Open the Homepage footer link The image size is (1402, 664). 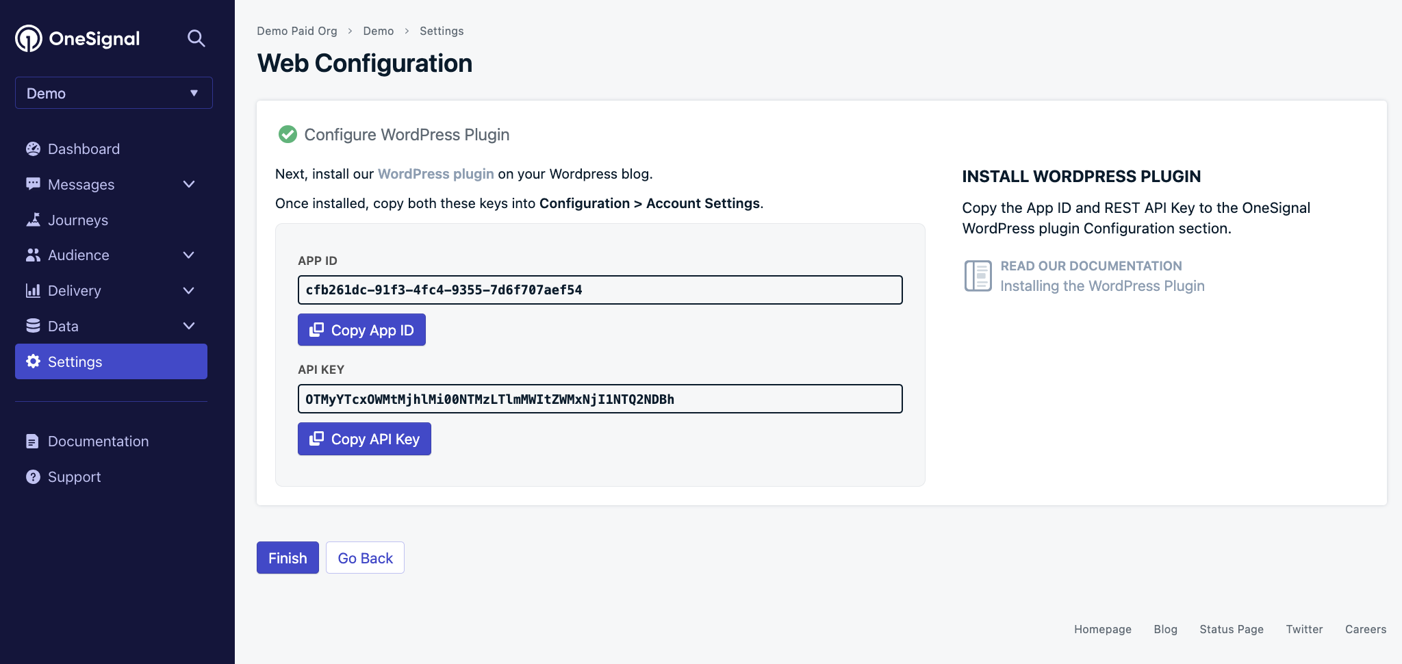(1102, 629)
